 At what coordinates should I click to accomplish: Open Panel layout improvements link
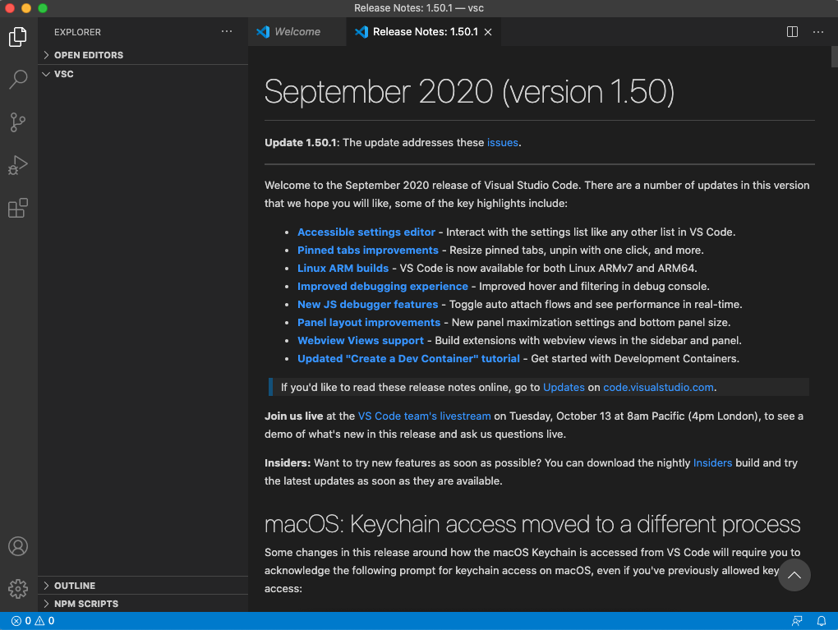coord(369,323)
